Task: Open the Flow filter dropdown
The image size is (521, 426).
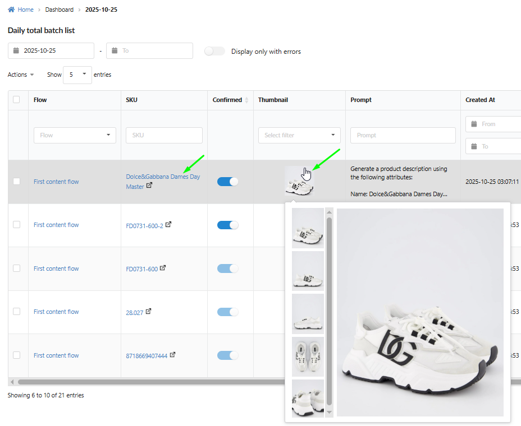Action: pos(75,135)
